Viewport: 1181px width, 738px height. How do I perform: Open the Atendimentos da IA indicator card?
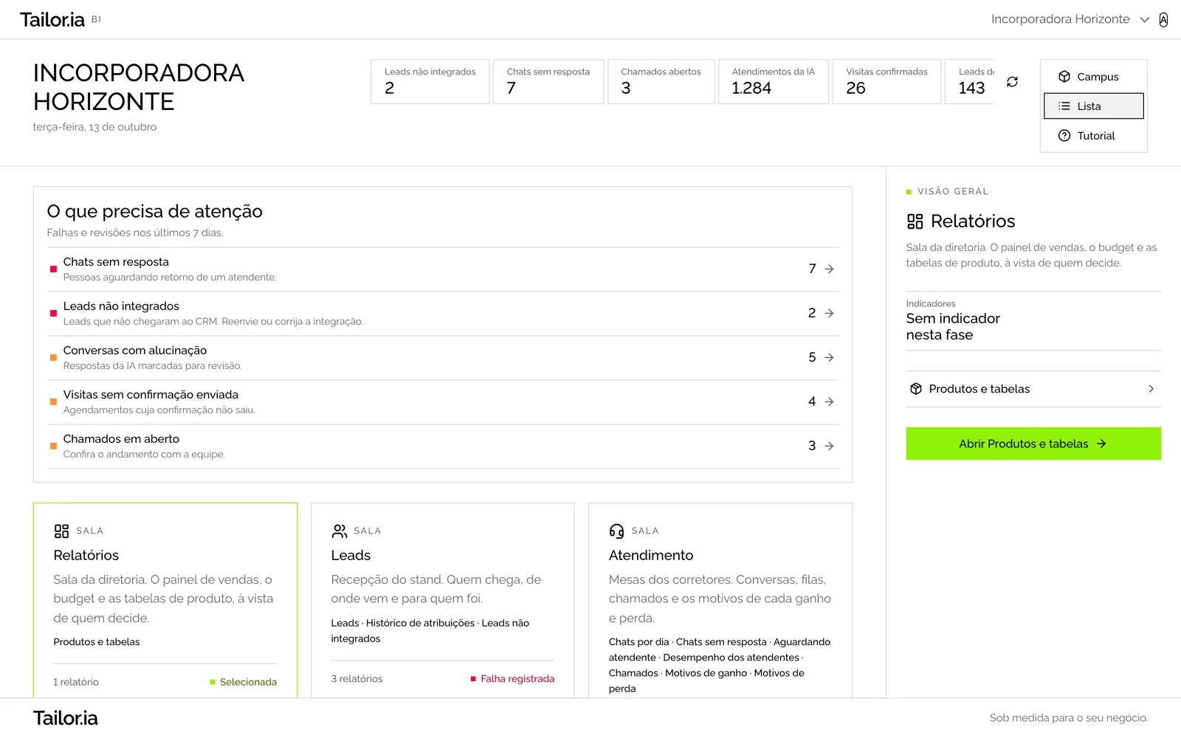coord(774,81)
